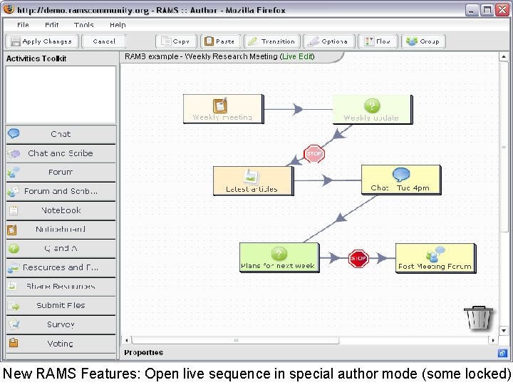Close the Firefox window
Screen dimensions: 513x385
pyautogui.click(x=502, y=10)
